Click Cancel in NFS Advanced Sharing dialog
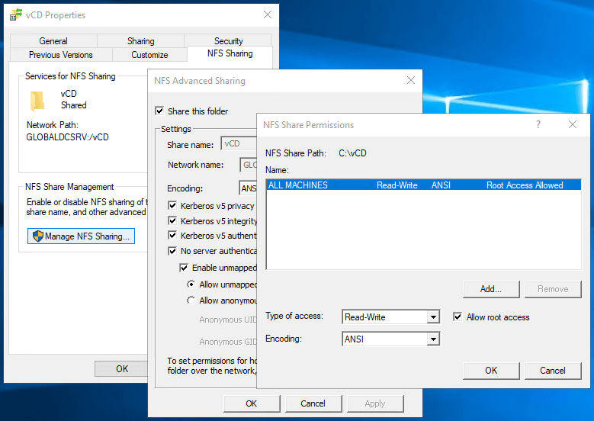Viewport: 594px width, 421px height. 313,403
